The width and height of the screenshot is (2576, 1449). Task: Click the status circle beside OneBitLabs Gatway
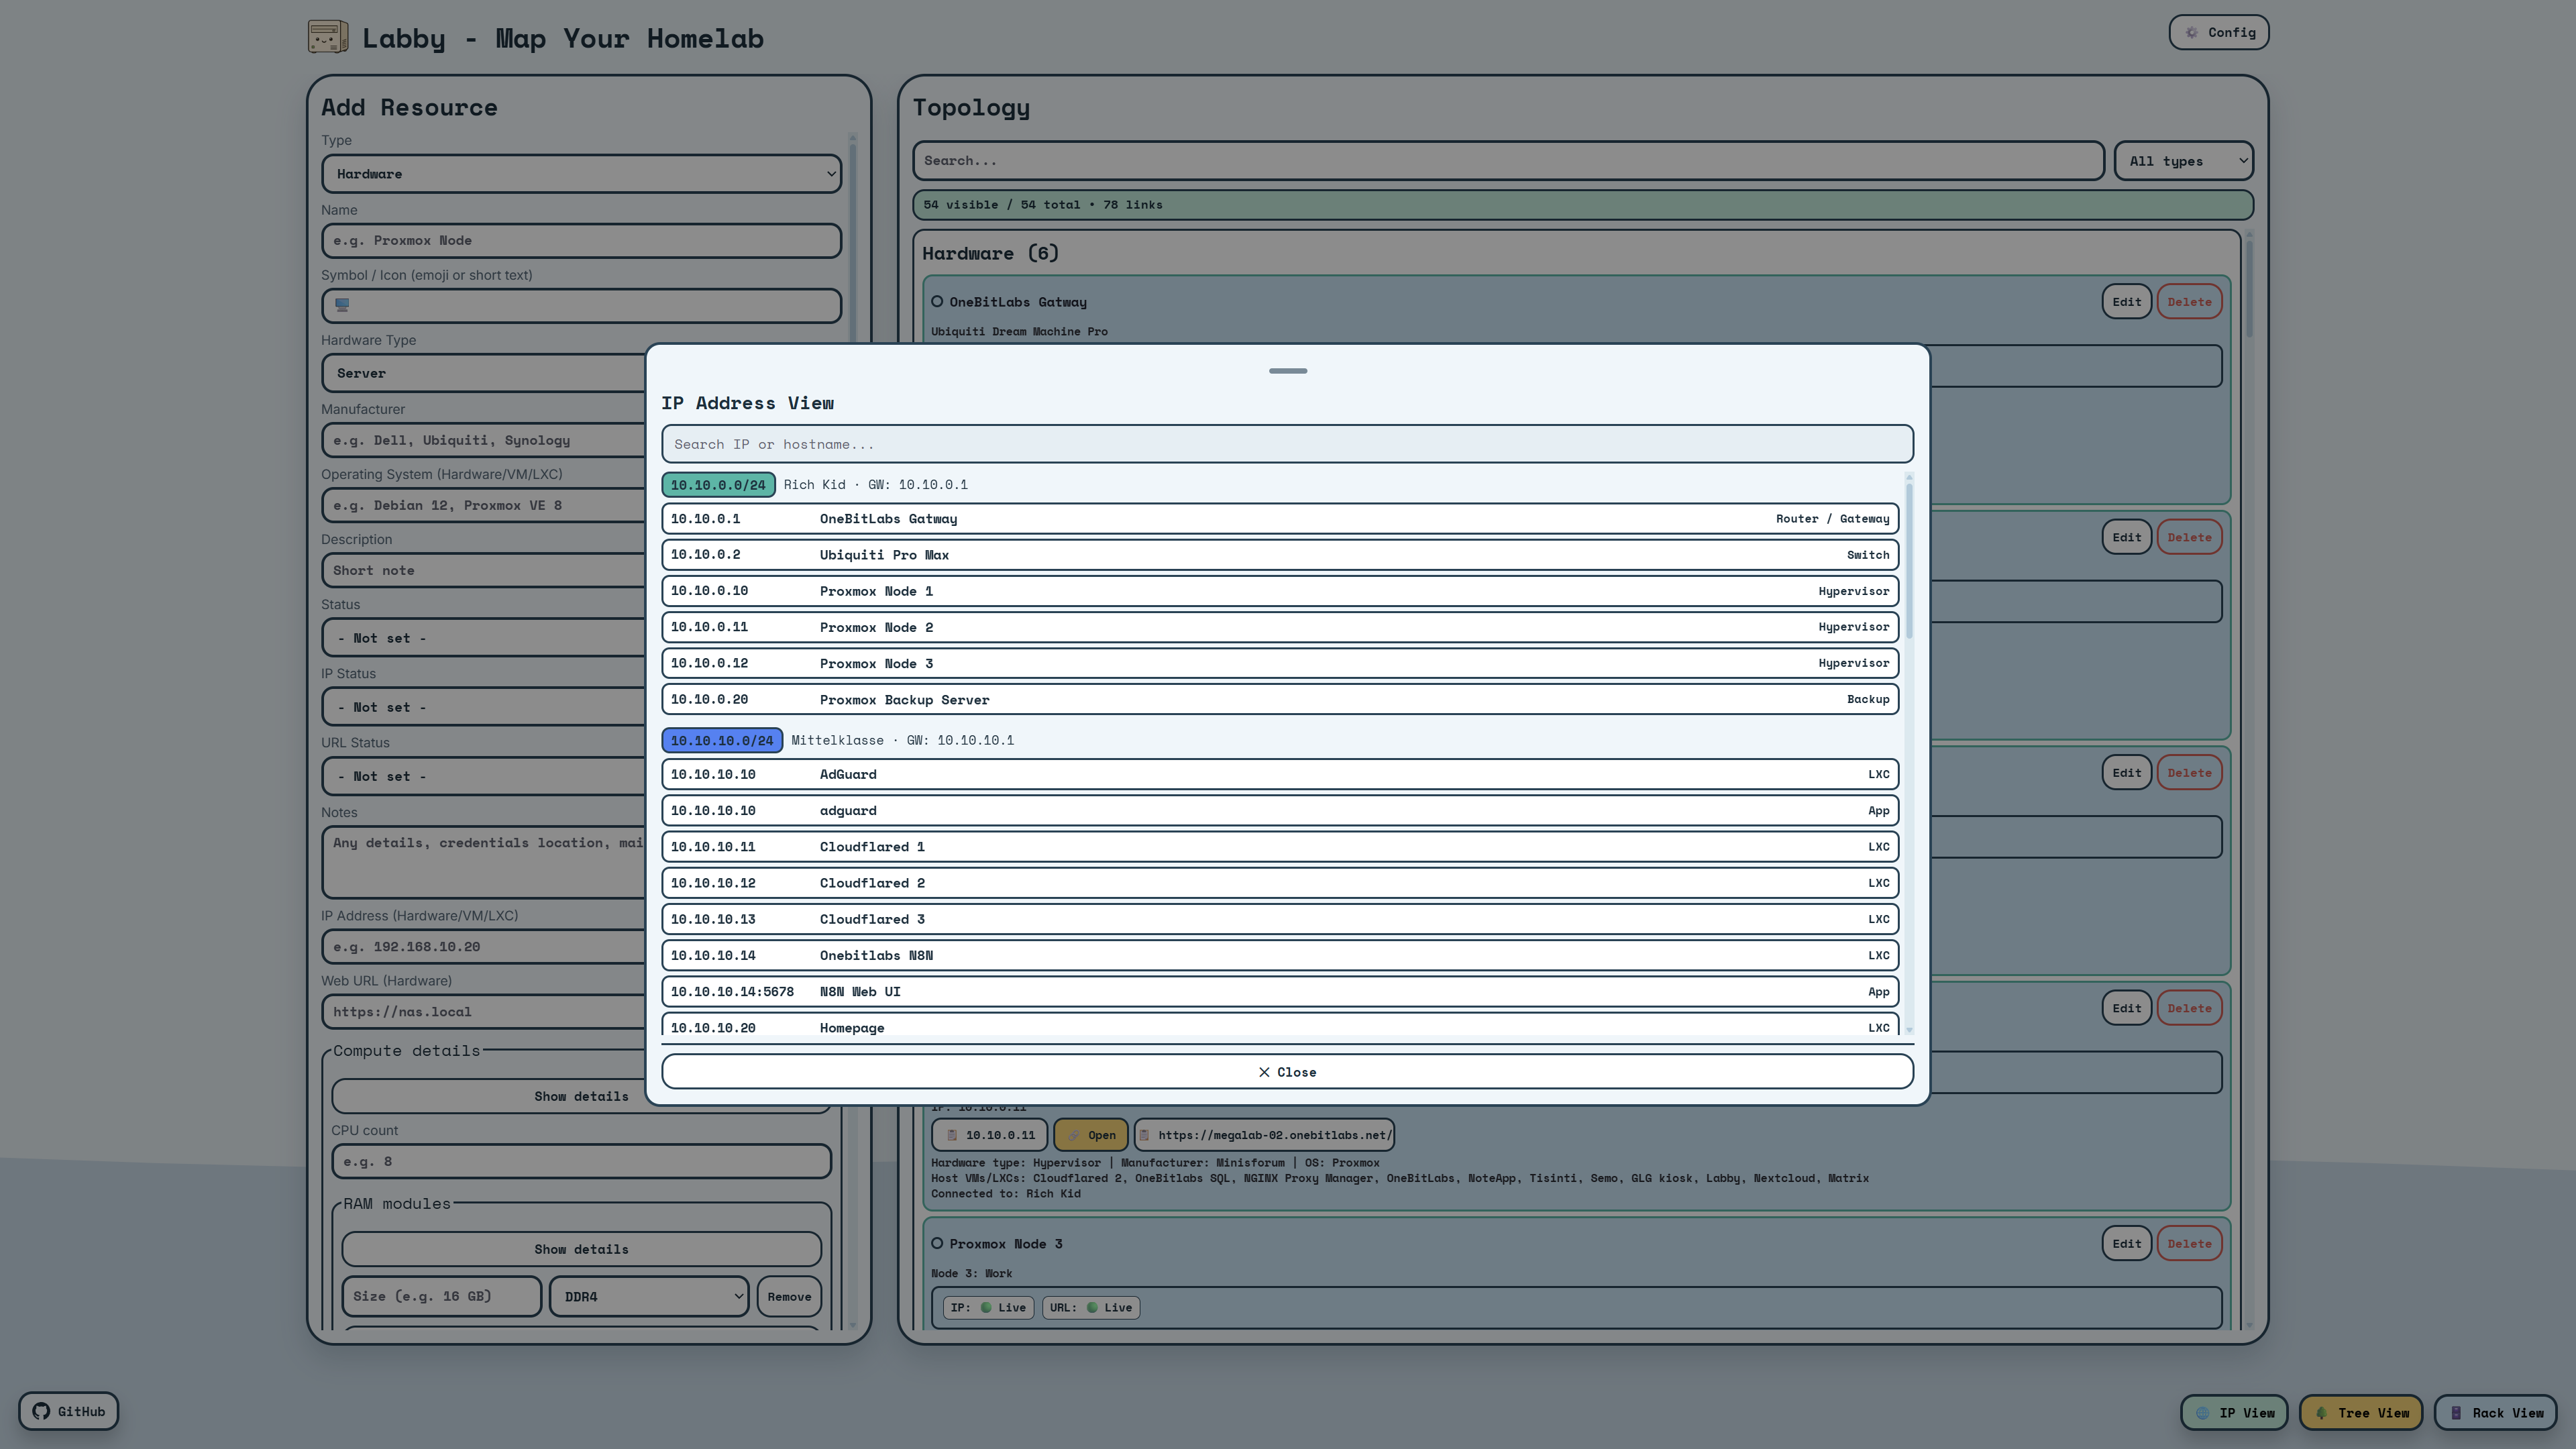(937, 301)
